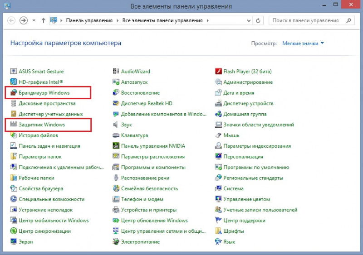The height and width of the screenshot is (255, 363).
Task: Open the recent locations dropdown arrow
Action: point(34,20)
